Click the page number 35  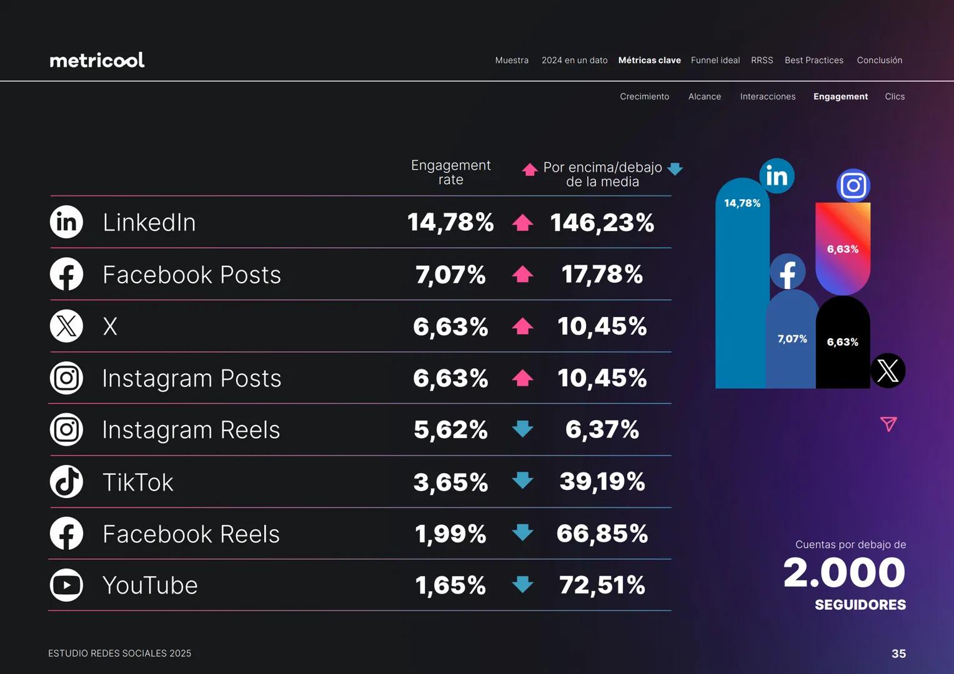pyautogui.click(x=898, y=653)
